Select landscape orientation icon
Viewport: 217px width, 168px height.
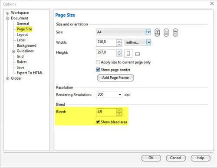138,54
